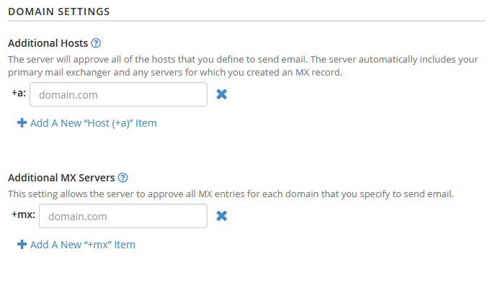Click the divider line under Domain Settings
The height and width of the screenshot is (285, 492).
(246, 21)
